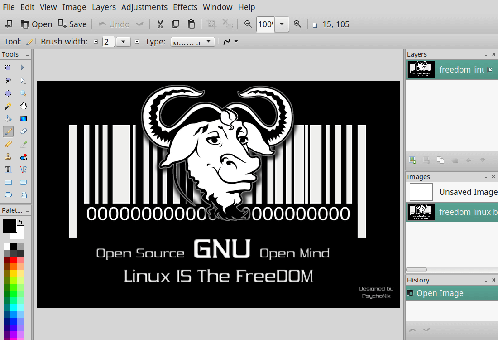Toggle visibility checkbox of freedom linux layer
The image size is (498, 340).
(x=490, y=70)
